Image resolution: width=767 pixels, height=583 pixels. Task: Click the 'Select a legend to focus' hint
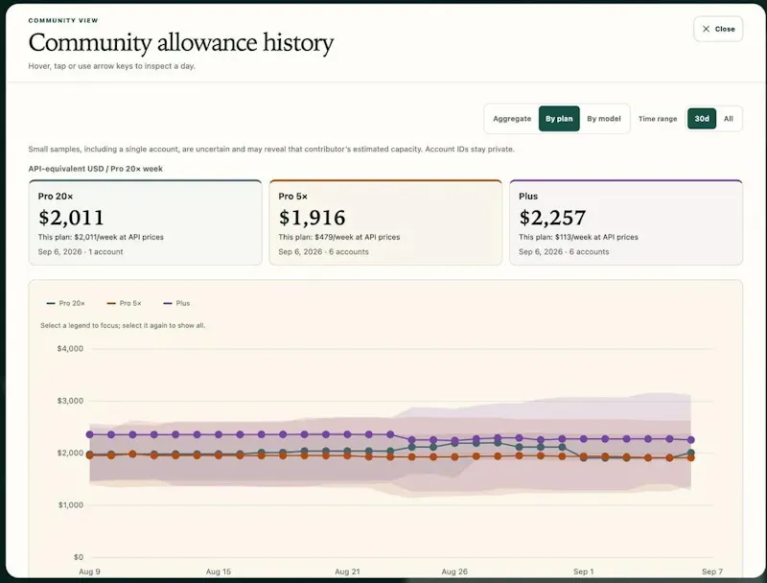tap(123, 326)
